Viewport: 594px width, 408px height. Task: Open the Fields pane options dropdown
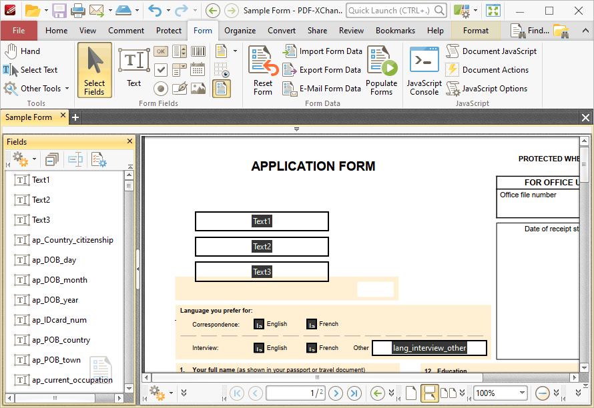(x=34, y=159)
